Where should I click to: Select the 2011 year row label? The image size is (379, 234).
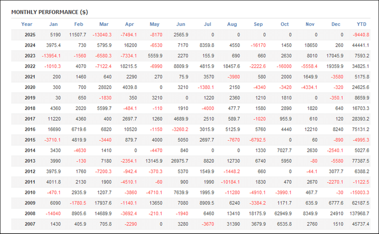coord(30,182)
